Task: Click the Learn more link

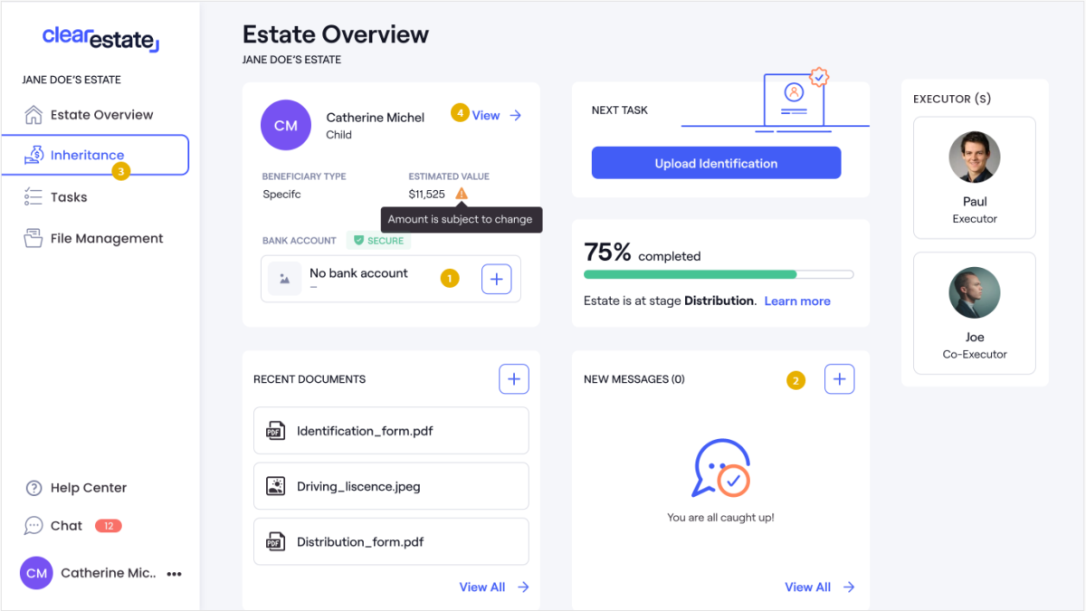Action: [x=796, y=301]
